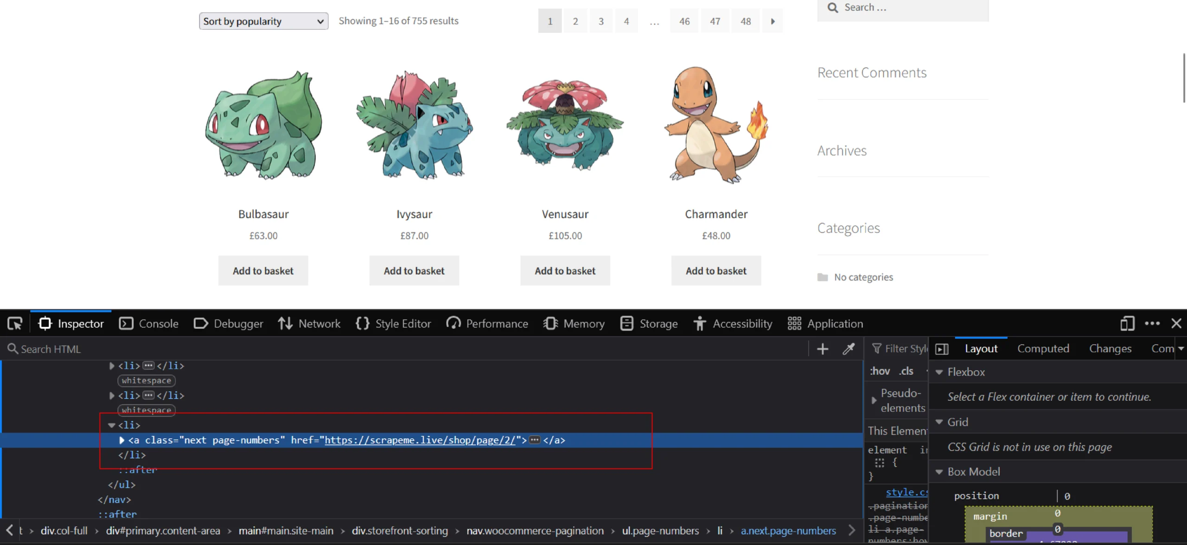Viewport: 1187px width, 545px height.
Task: Open the Inspector panel tab
Action: click(x=71, y=323)
